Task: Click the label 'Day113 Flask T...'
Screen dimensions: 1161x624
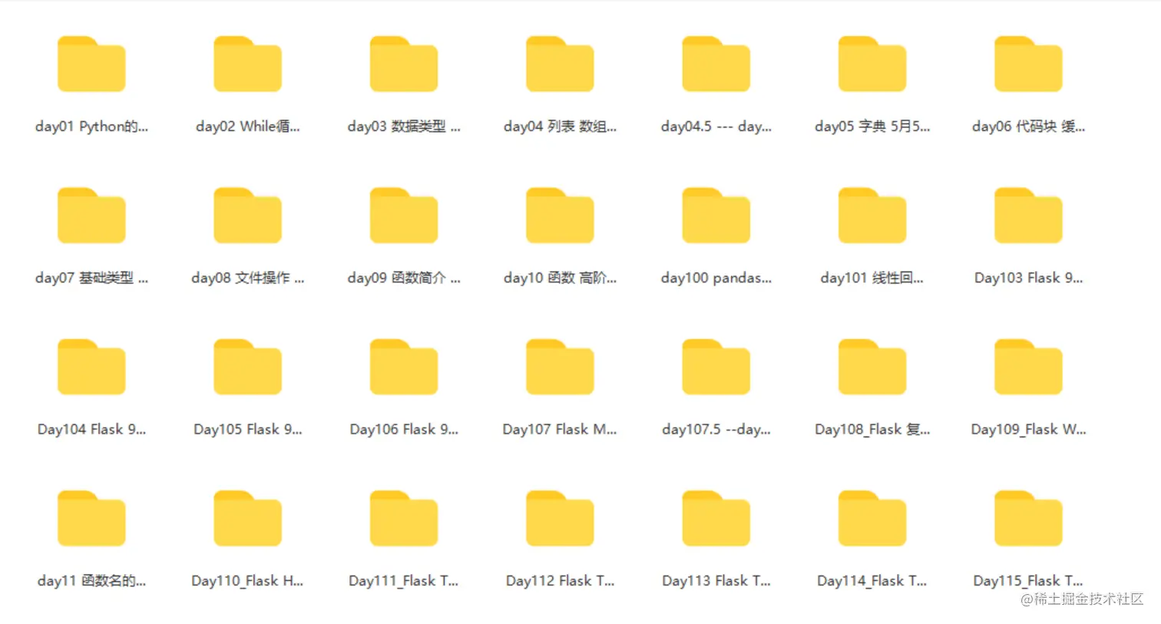Action: pos(716,581)
